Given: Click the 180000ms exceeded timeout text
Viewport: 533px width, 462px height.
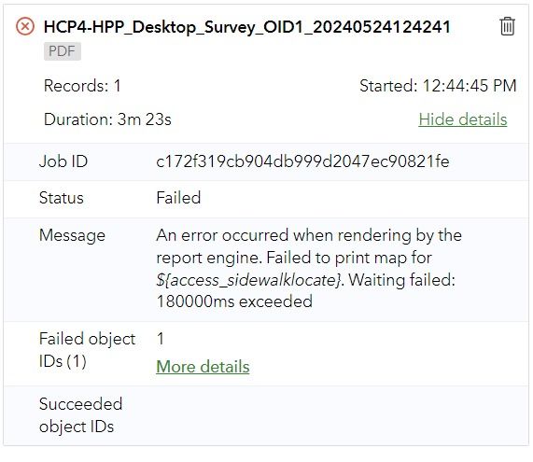Looking at the screenshot, I should pos(234,301).
